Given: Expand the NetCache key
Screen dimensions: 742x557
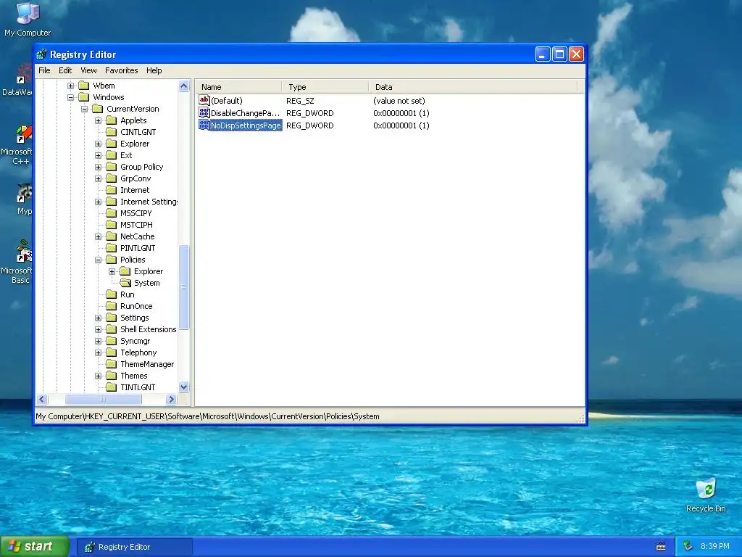Looking at the screenshot, I should click(x=98, y=236).
